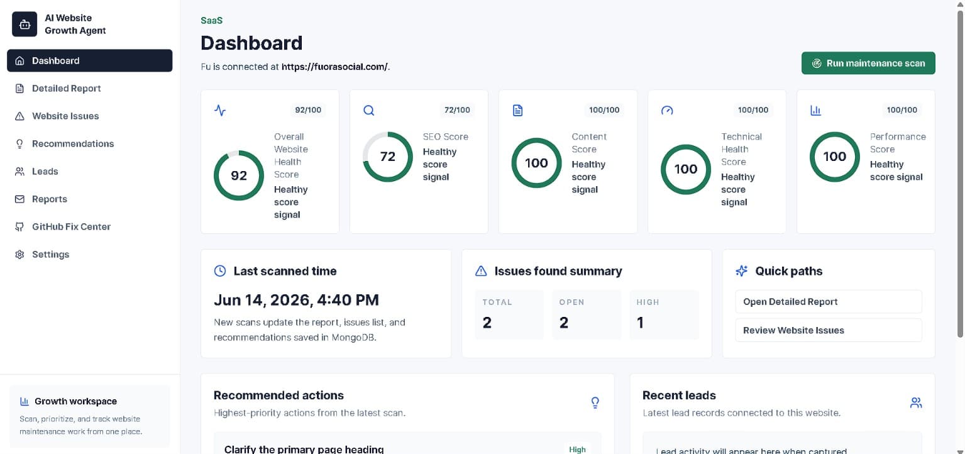
Task: Click the Content score ring showing 100
Action: tap(537, 163)
